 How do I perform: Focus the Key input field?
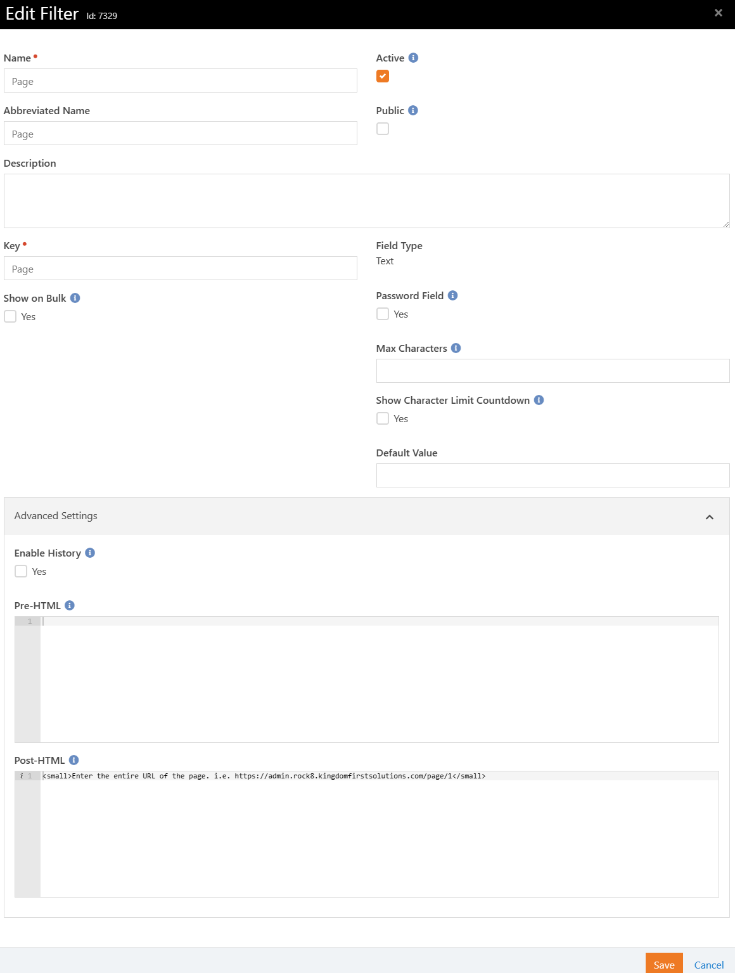pyautogui.click(x=181, y=268)
